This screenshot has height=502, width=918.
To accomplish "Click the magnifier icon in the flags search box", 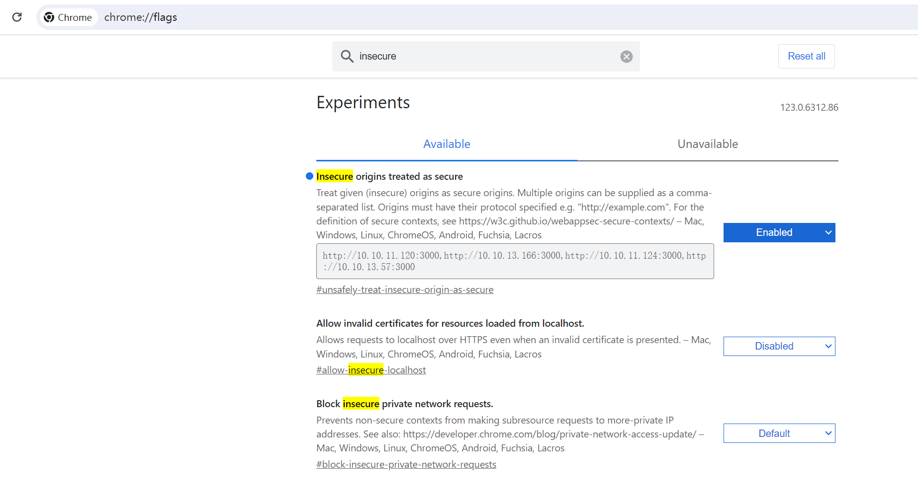I will pos(347,56).
